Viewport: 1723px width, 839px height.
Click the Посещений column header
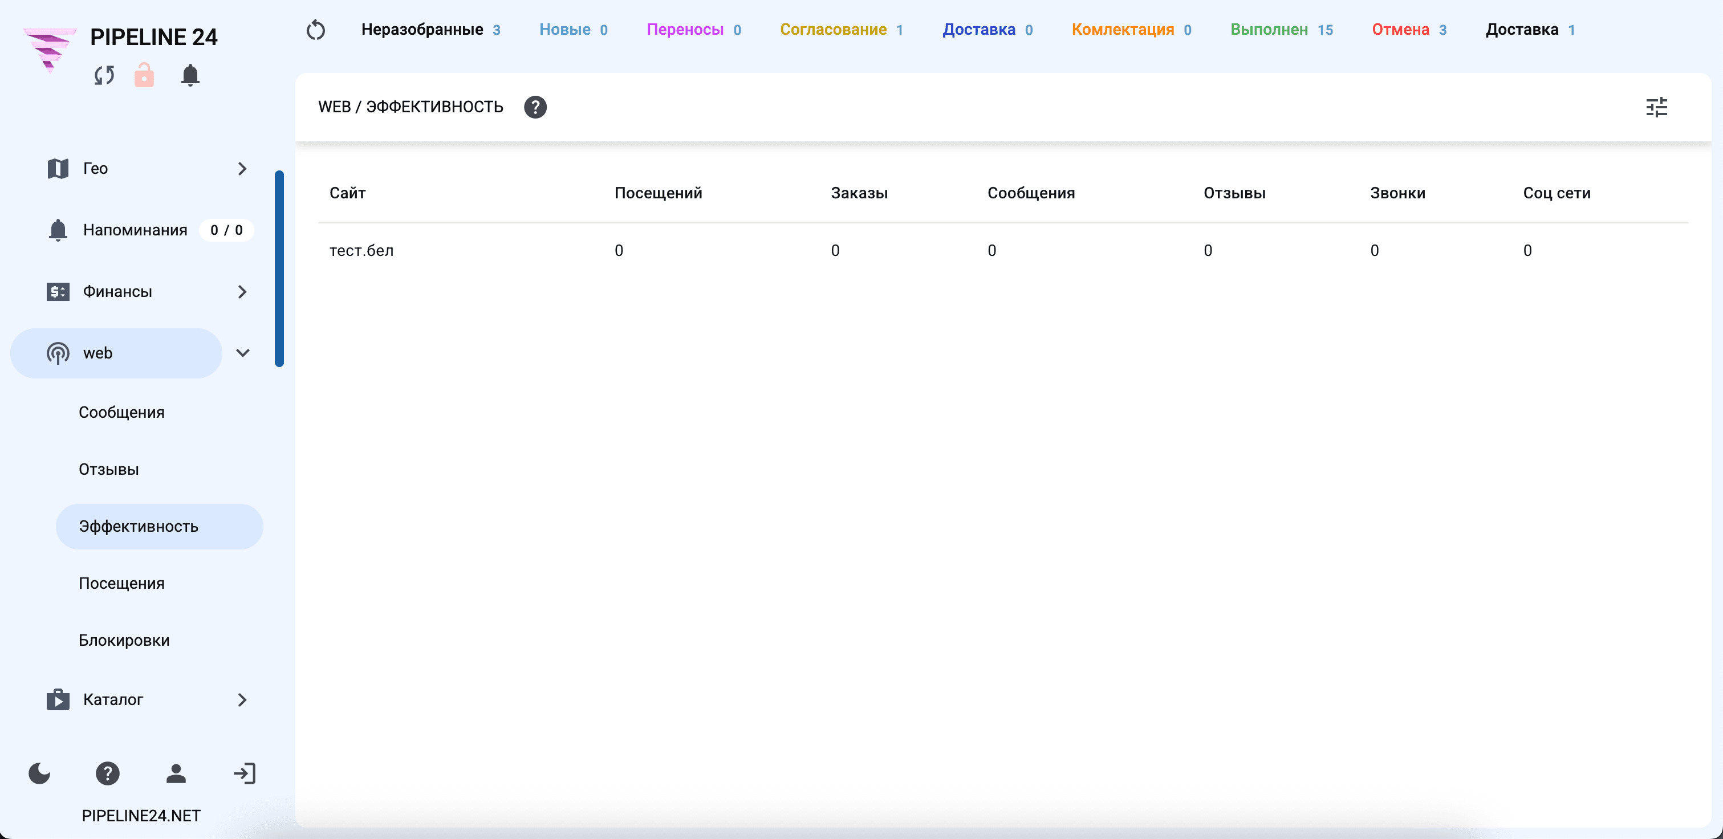coord(658,193)
